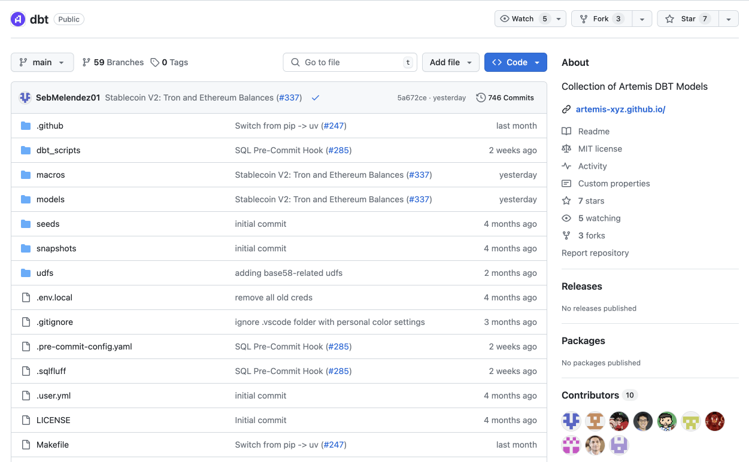Image resolution: width=749 pixels, height=462 pixels.
Task: Click the fork icon next to 3 forks
Action: (x=566, y=235)
